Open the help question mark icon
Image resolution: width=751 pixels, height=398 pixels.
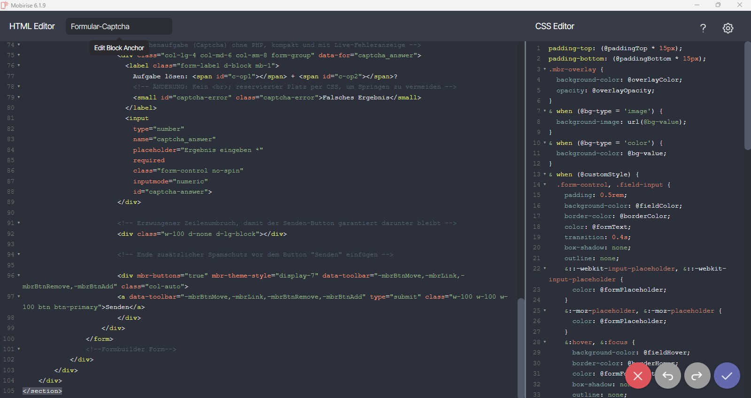tap(703, 28)
